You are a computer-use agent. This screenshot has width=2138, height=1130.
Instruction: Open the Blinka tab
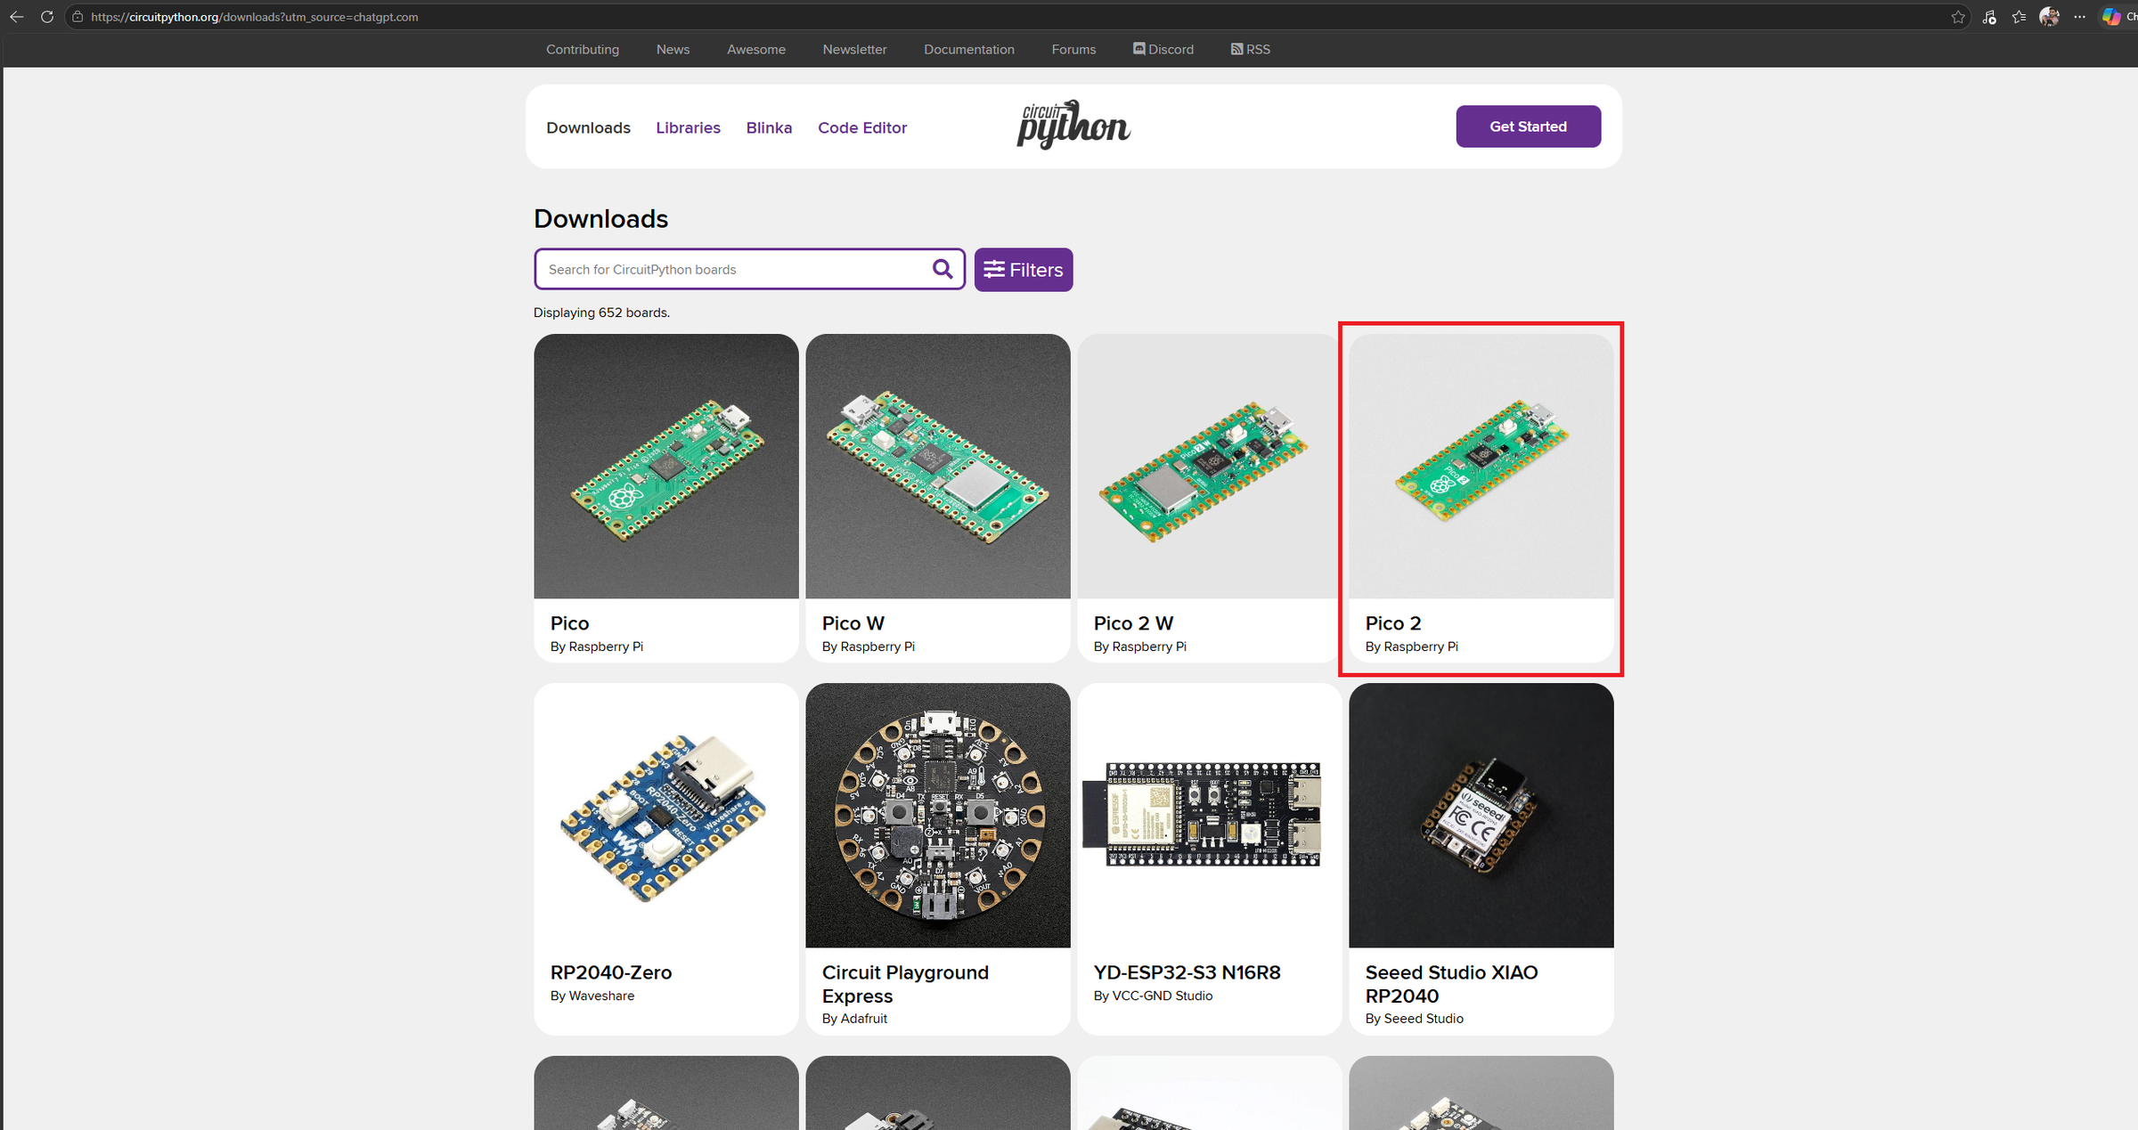pos(769,127)
